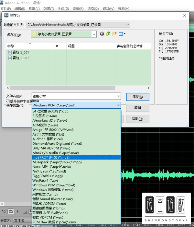The width and height of the screenshot is (194, 227).
Task: Open the 效果(T) menu
Action: pos(48,9)
